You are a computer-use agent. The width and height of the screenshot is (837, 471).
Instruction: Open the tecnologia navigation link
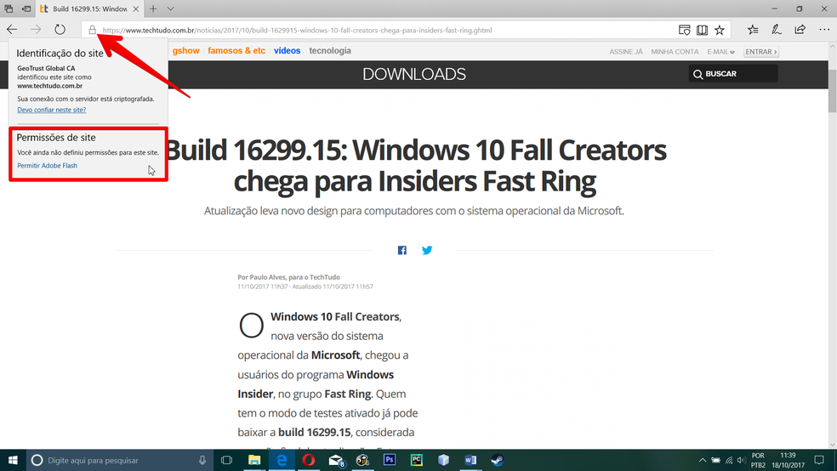coord(330,51)
